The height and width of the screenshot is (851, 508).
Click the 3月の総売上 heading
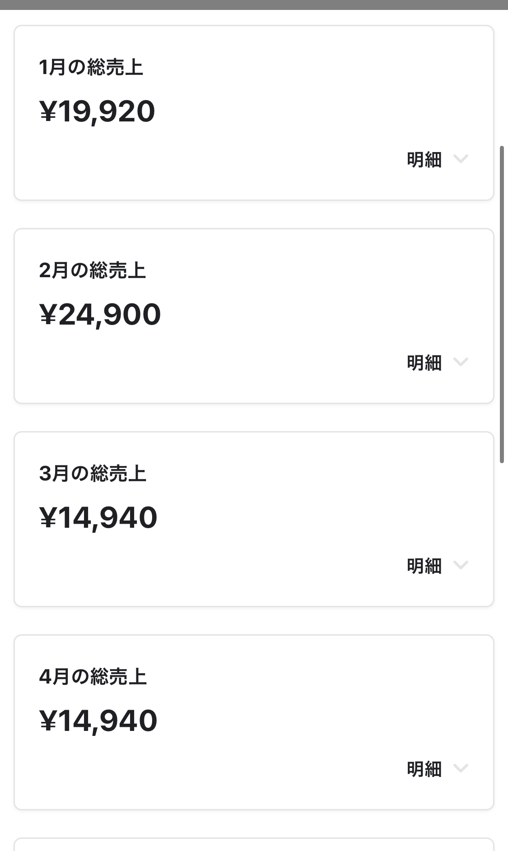[93, 474]
